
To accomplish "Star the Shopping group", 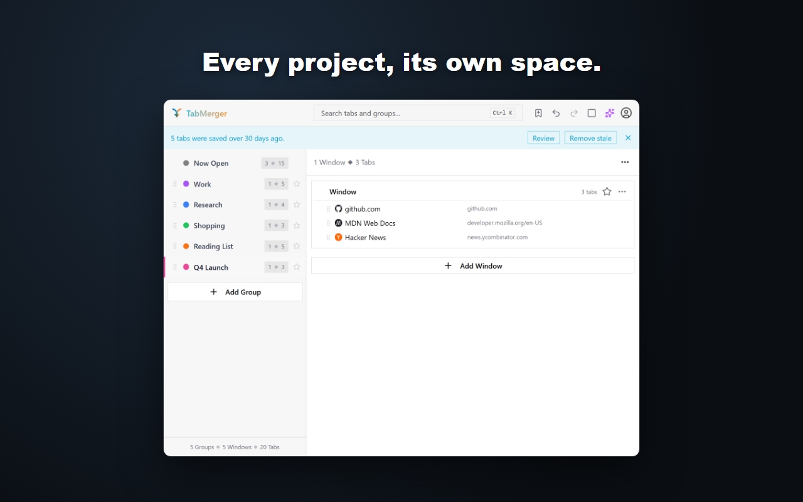I will coord(297,226).
